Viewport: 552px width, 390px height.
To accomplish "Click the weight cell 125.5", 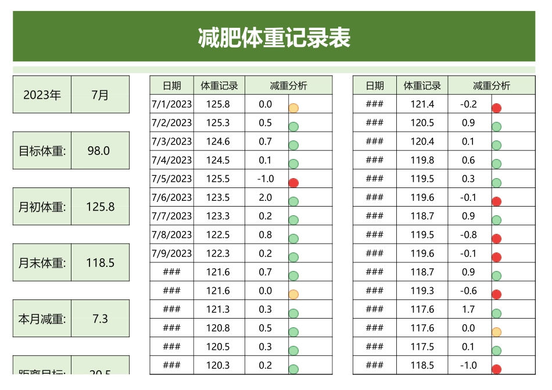I will pyautogui.click(x=219, y=179).
